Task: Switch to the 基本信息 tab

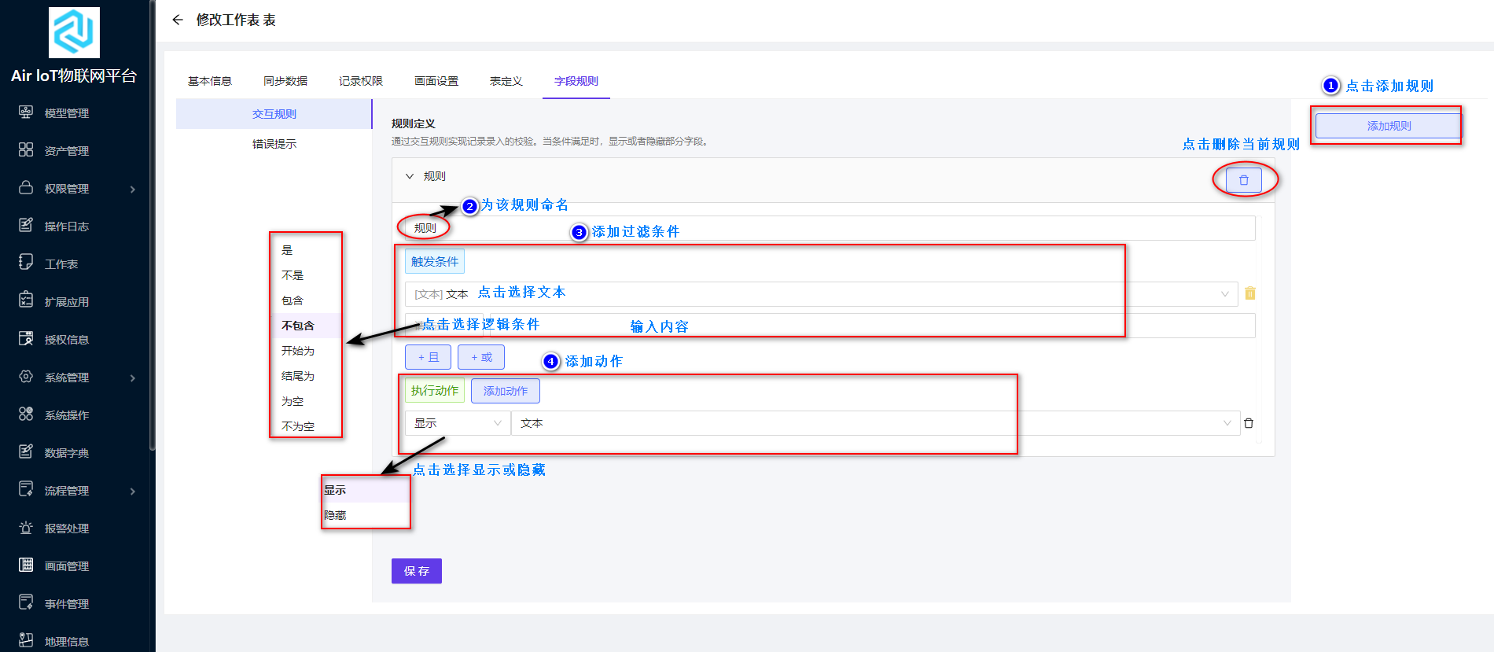Action: 210,81
